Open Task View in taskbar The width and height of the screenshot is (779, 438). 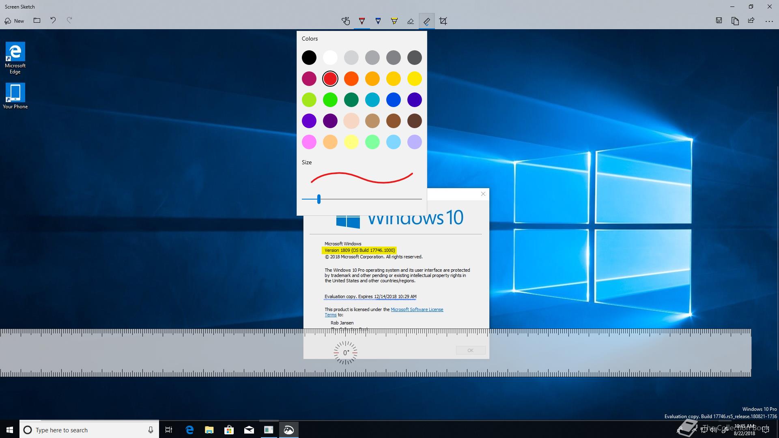169,430
